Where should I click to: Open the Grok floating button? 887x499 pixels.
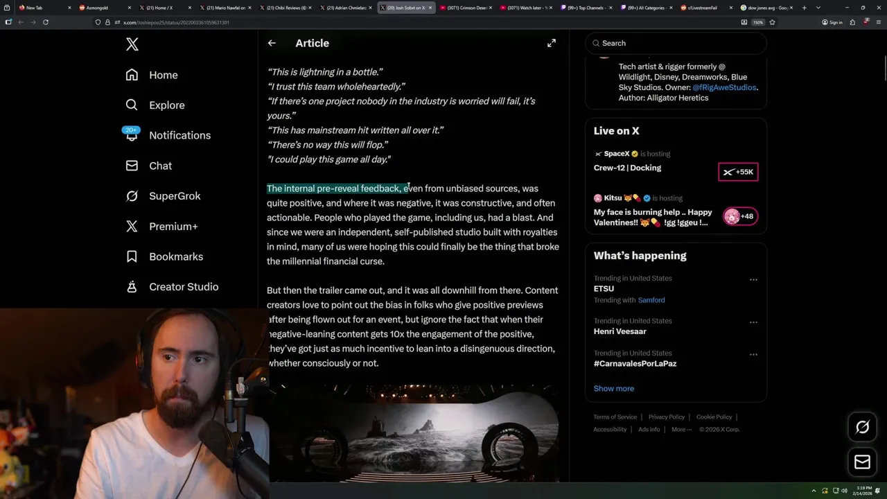[862, 427]
